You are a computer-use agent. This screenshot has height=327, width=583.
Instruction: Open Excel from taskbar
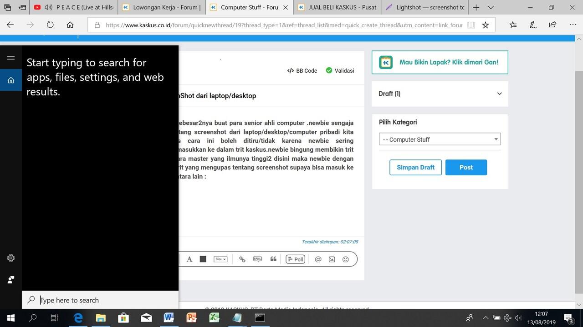215,318
